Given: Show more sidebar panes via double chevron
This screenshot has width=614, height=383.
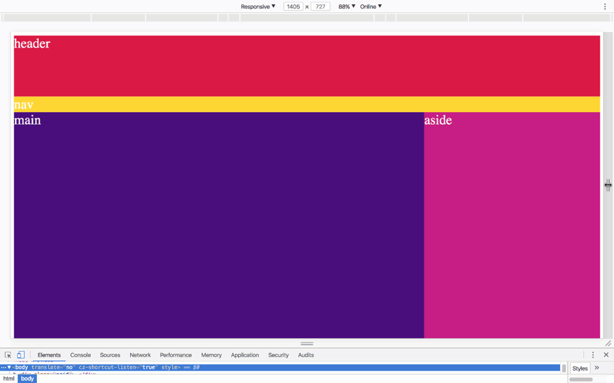Looking at the screenshot, I should click(597, 368).
